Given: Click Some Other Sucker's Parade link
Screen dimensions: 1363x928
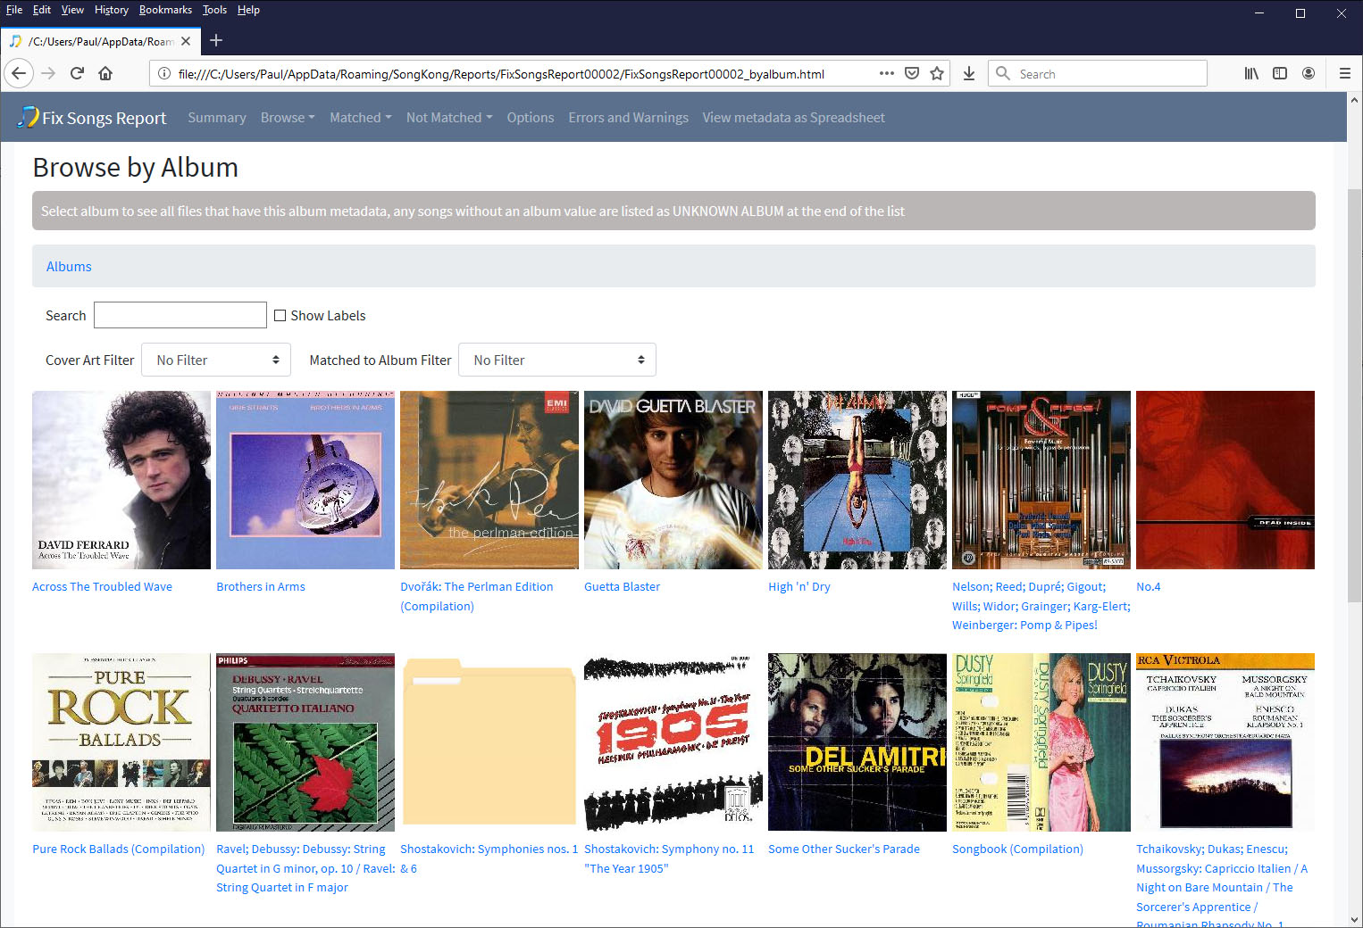Looking at the screenshot, I should (844, 849).
